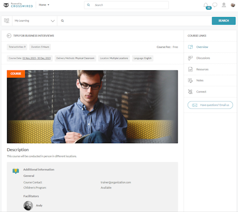The height and width of the screenshot is (212, 238).
Task: Click the magnifier icon in learning search bar
Action: click(x=62, y=21)
